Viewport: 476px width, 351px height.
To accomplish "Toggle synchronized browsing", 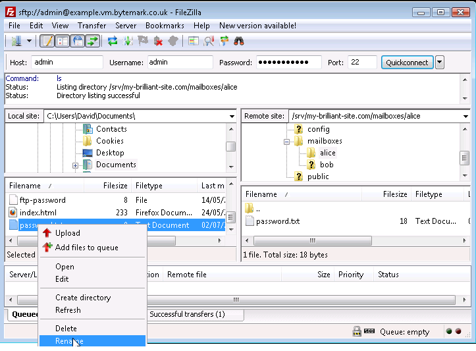I will click(224, 41).
